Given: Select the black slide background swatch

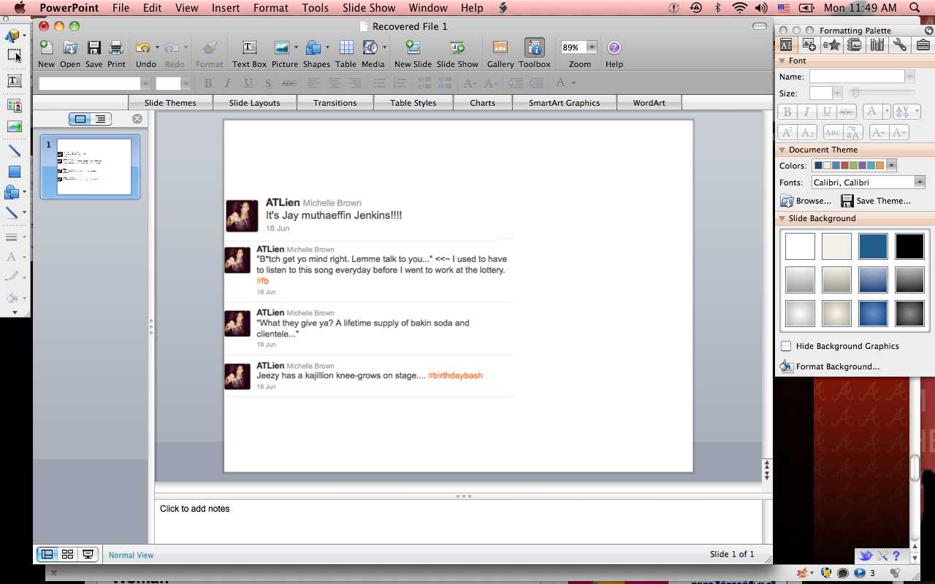Looking at the screenshot, I should coord(909,247).
